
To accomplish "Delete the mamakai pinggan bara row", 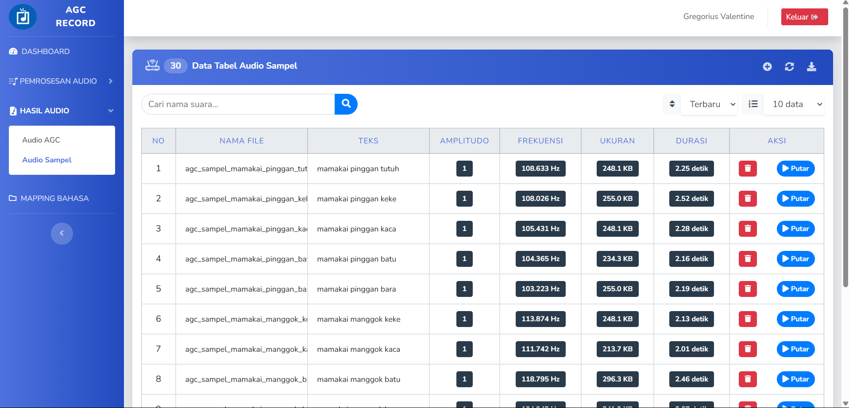I will click(x=748, y=289).
